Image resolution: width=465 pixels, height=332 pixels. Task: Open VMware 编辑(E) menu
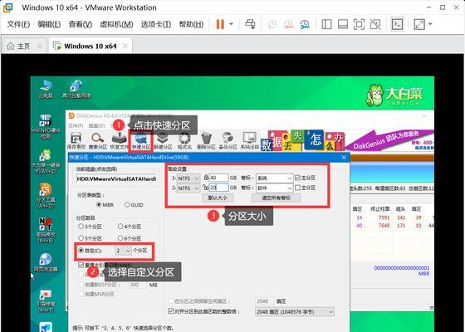(49, 24)
